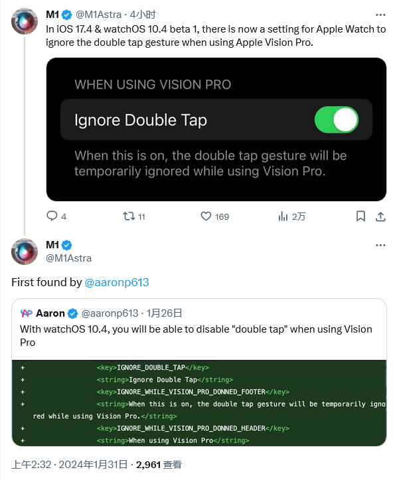The width and height of the screenshot is (397, 480).
Task: Click the AP logo avatar of Aaron
Action: click(27, 313)
